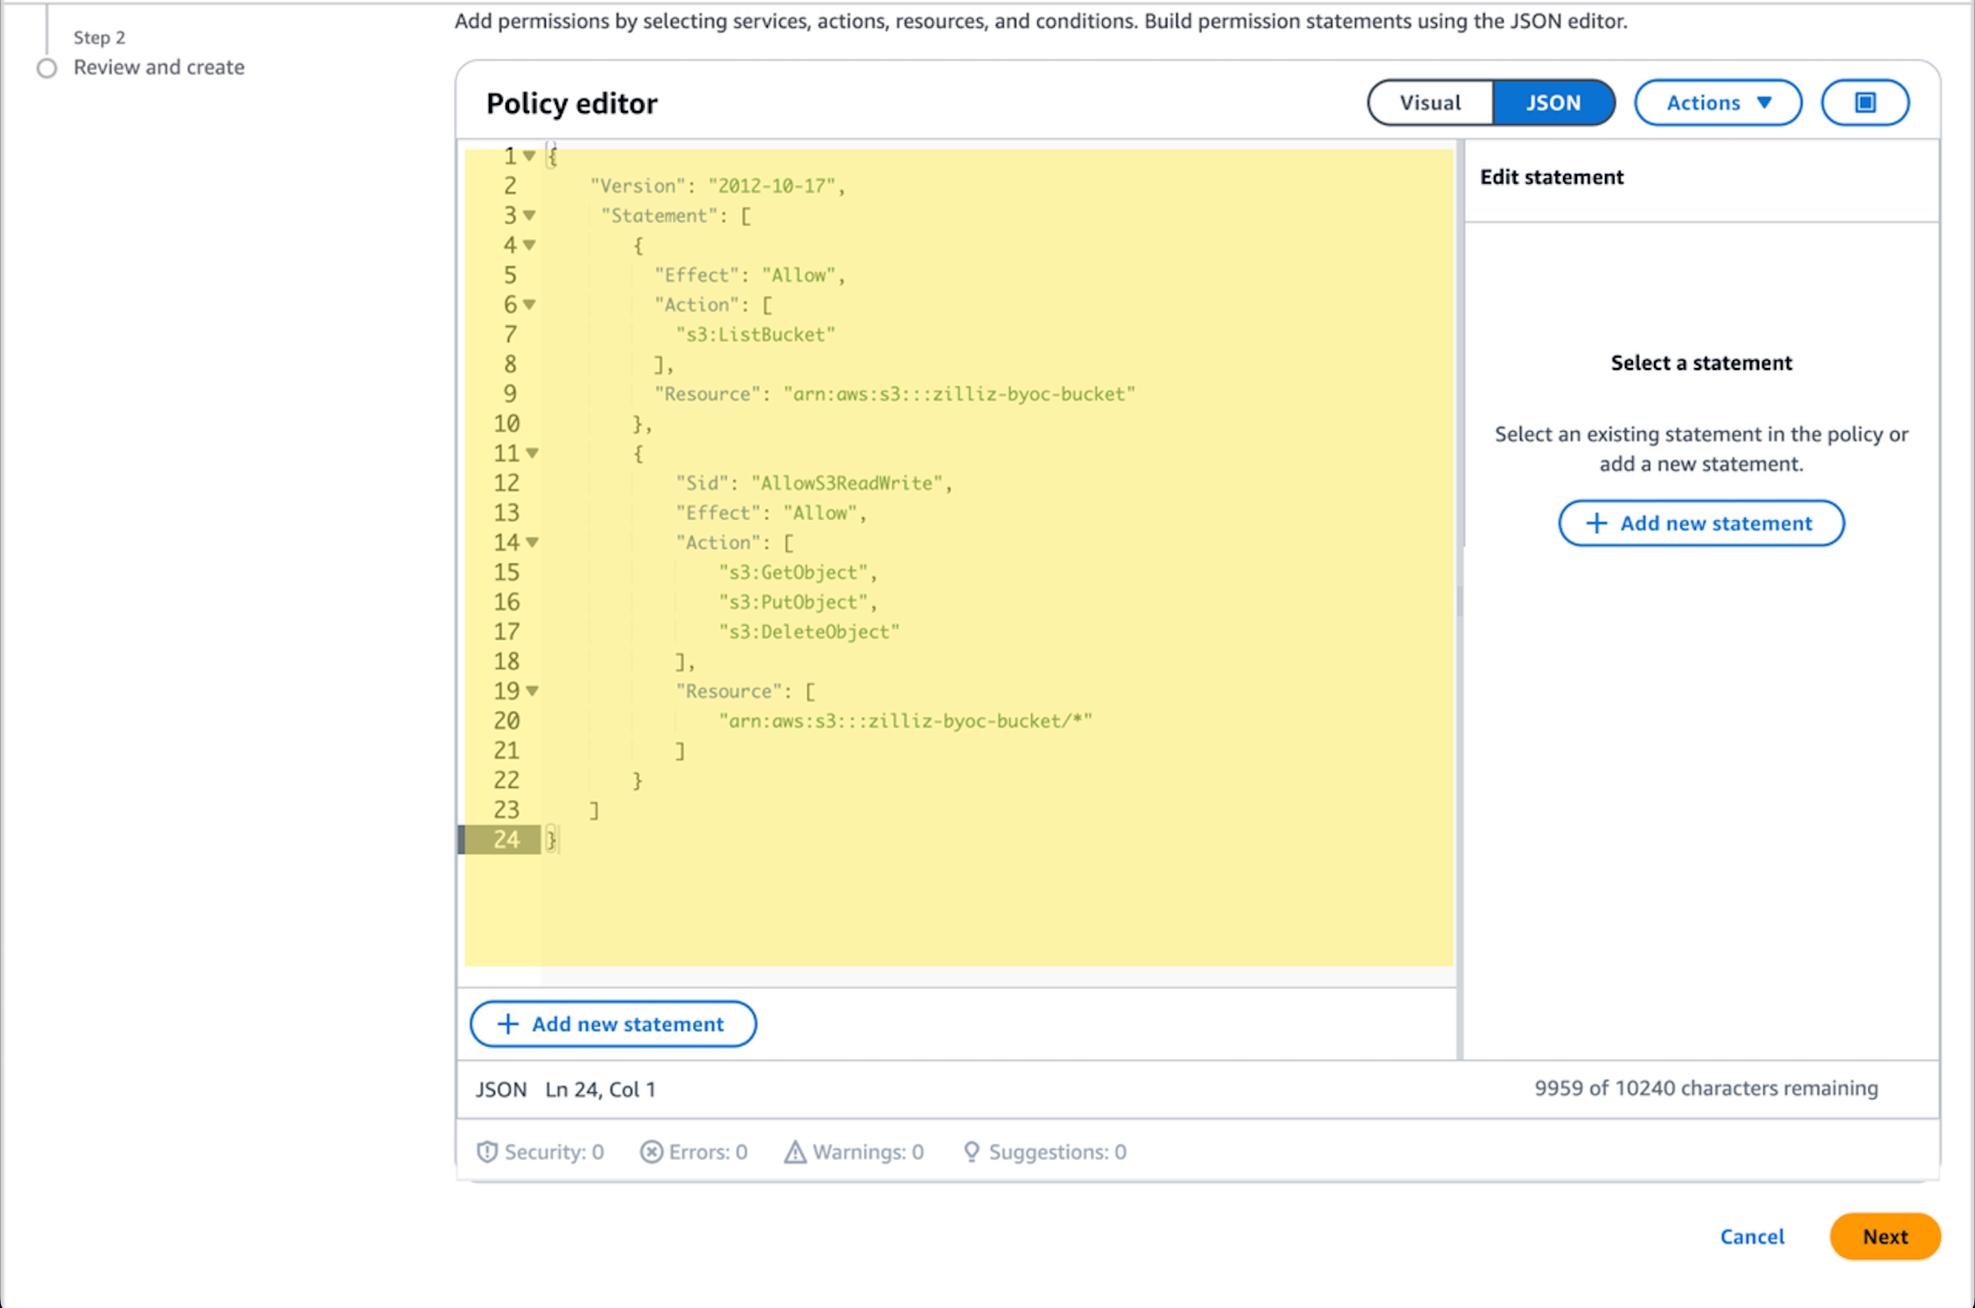
Task: Click Add new statement bottom button
Action: [x=611, y=1022]
